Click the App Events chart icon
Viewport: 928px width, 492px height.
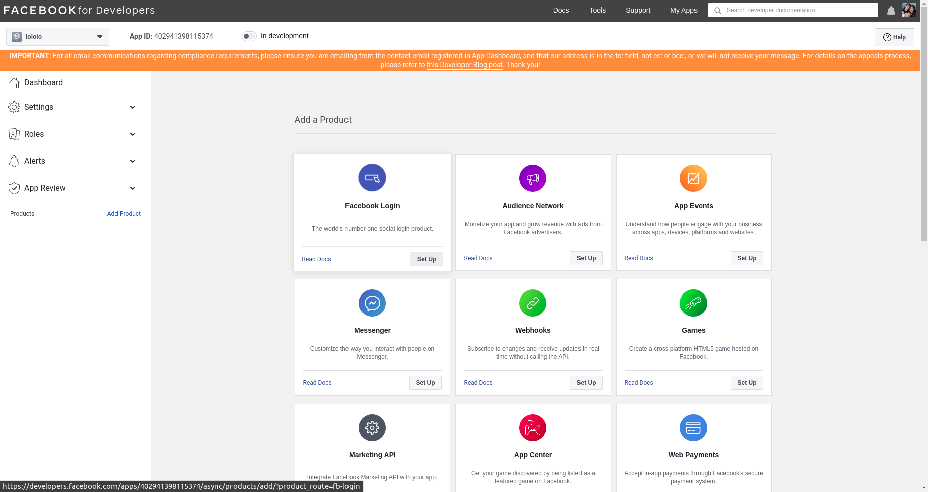point(693,178)
